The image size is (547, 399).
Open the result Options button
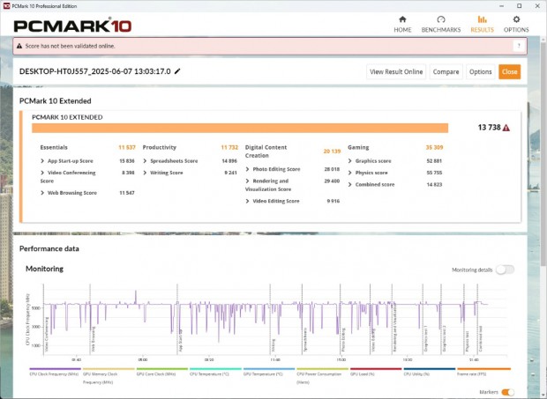coord(480,71)
